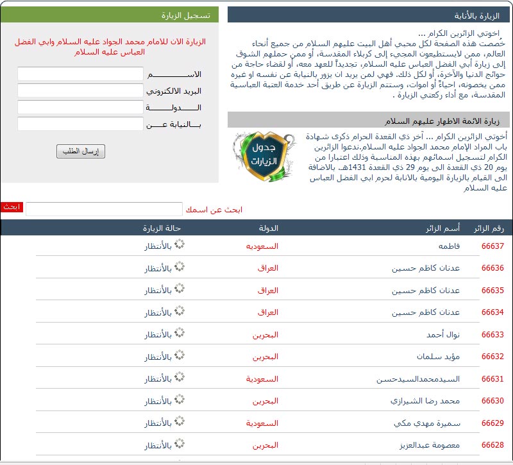Image resolution: width=513 pixels, height=465 pixels.
Task: Click the waiting spinner icon for visitor 66631
Action: click(x=180, y=378)
